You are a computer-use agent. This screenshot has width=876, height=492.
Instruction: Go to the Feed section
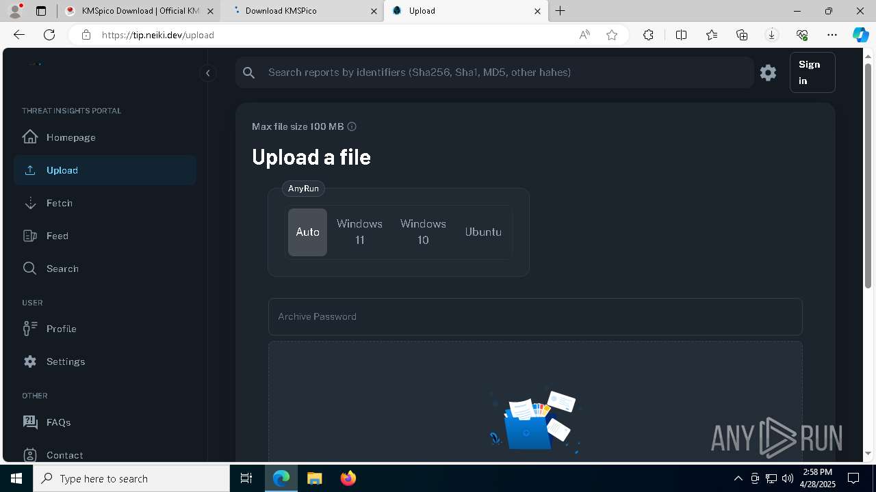pos(105,236)
